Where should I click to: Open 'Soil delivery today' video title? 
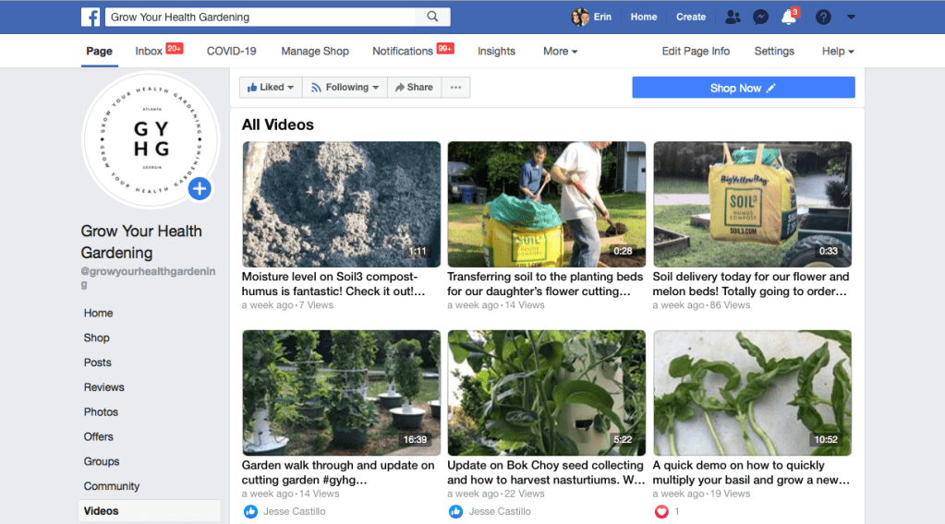tap(751, 284)
